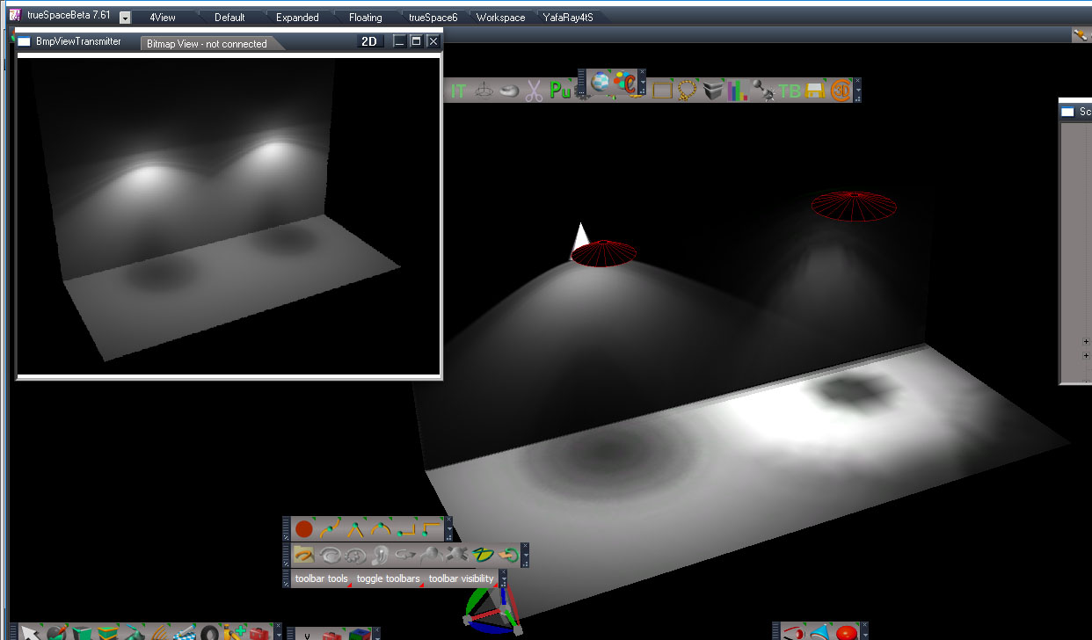Expand the toolbar tools popup menu
The image size is (1092, 640).
pyautogui.click(x=322, y=578)
